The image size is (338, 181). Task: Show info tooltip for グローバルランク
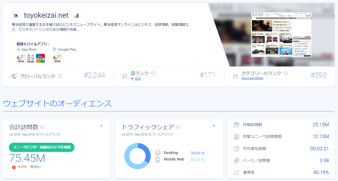60,76
